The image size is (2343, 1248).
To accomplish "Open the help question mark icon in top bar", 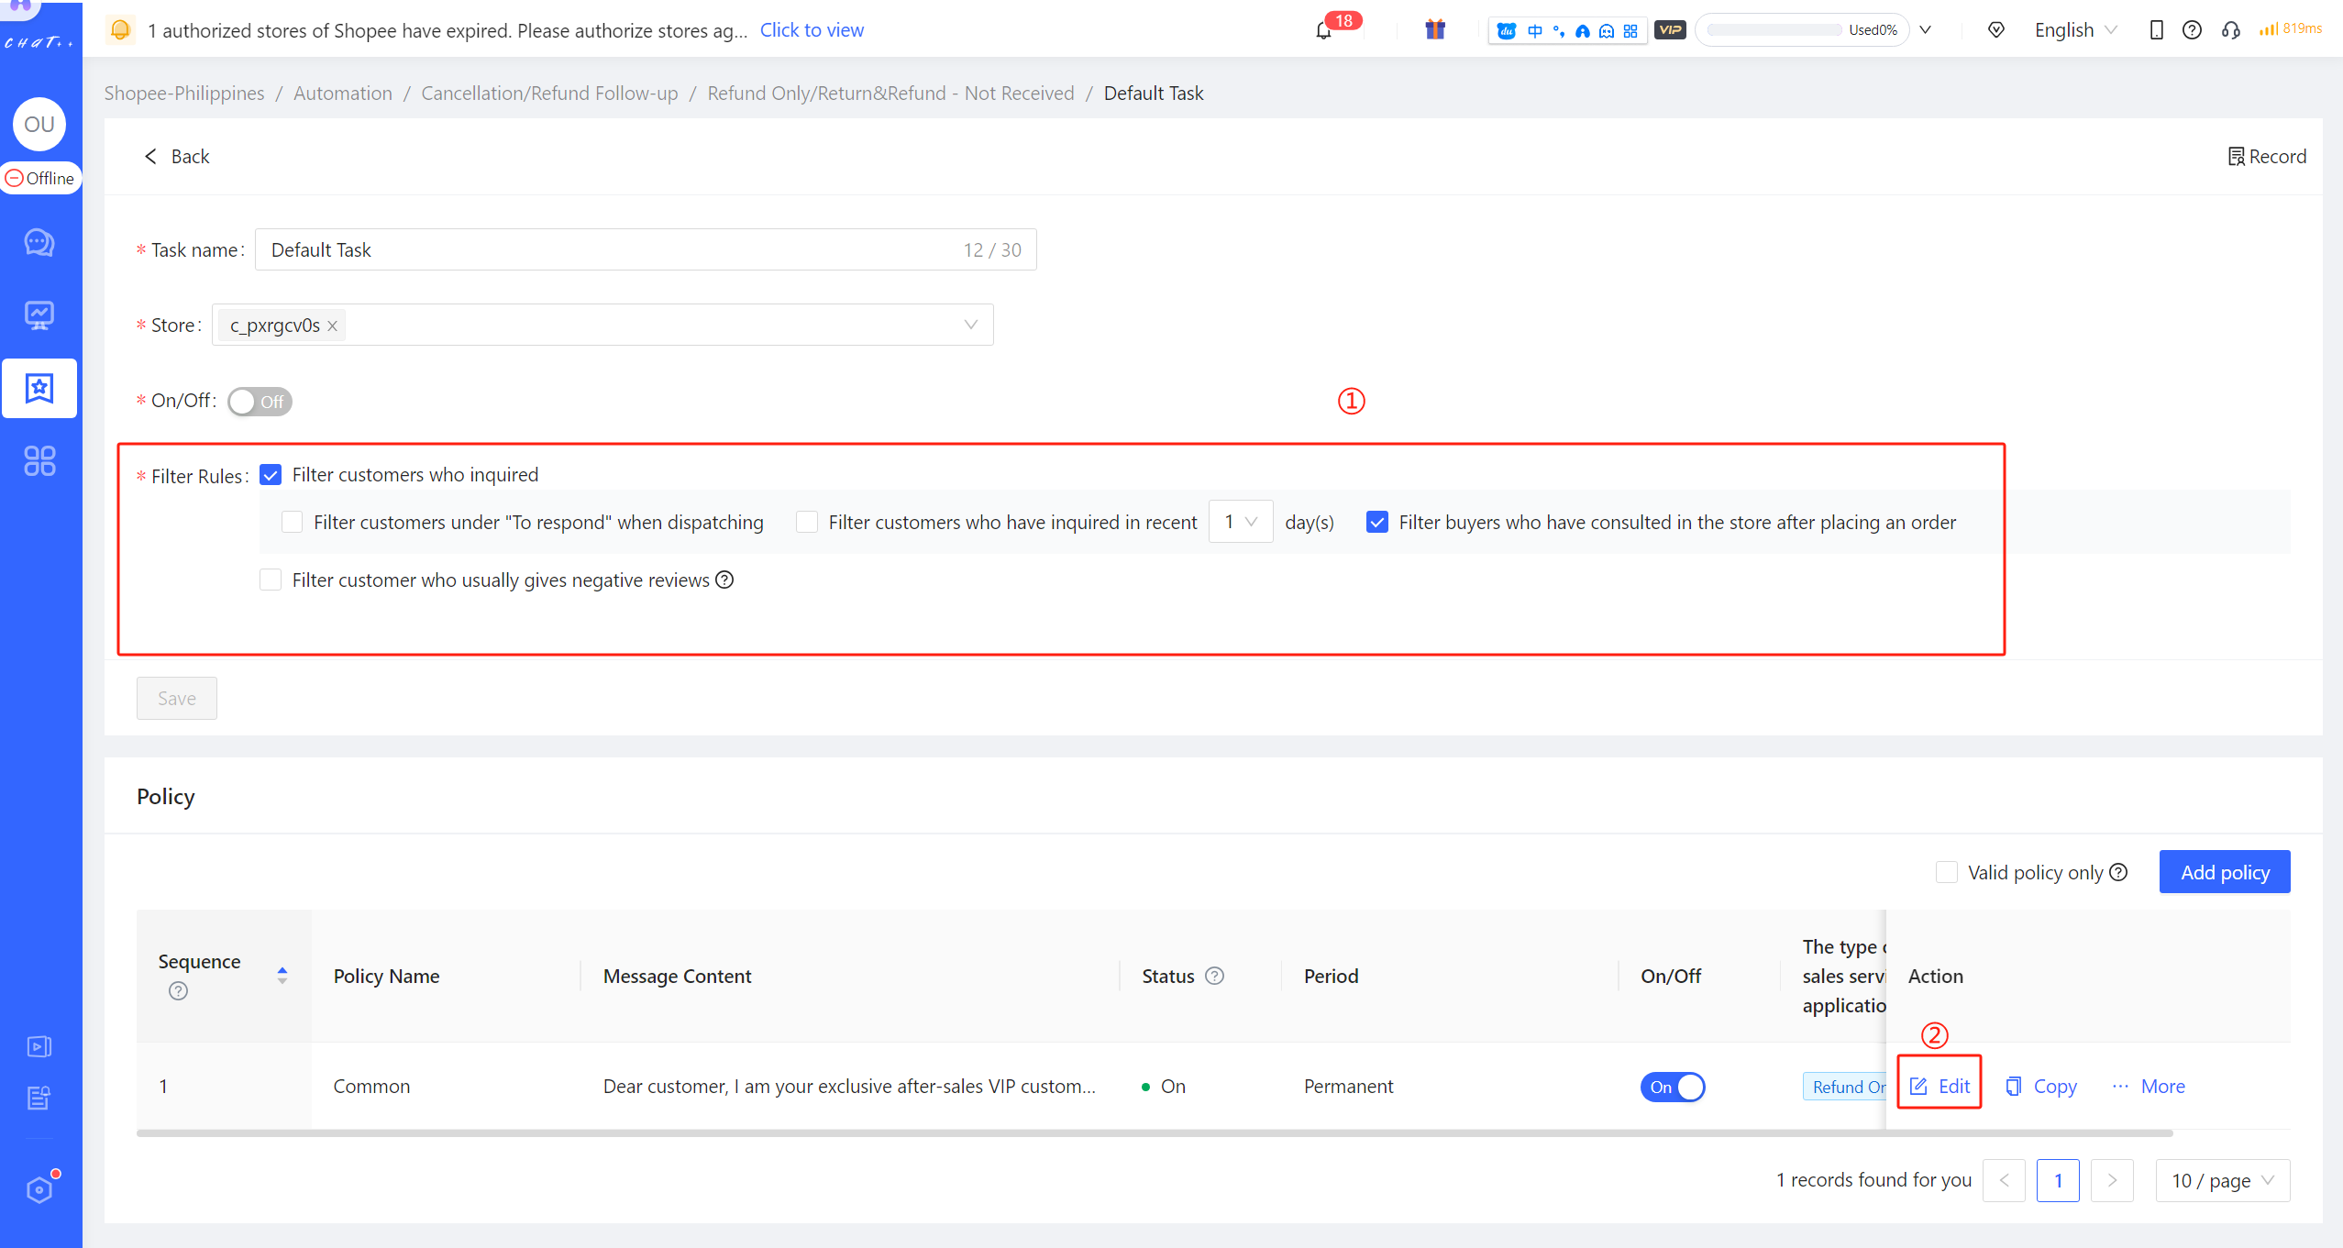I will coord(2192,30).
